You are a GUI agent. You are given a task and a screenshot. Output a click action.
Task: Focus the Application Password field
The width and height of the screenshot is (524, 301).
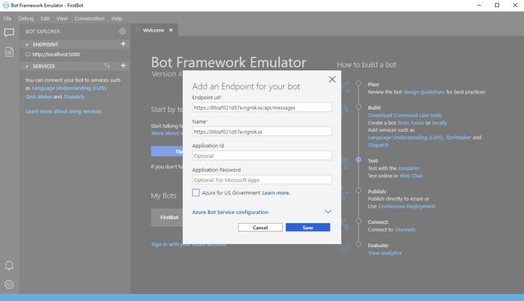click(x=262, y=179)
